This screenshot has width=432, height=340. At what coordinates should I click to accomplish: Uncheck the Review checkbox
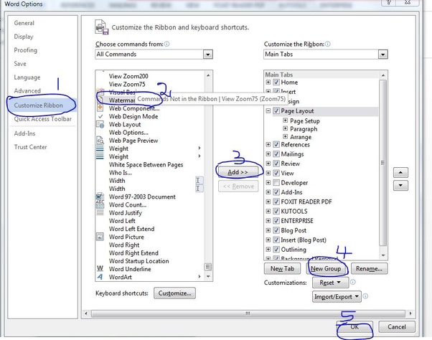pyautogui.click(x=276, y=164)
